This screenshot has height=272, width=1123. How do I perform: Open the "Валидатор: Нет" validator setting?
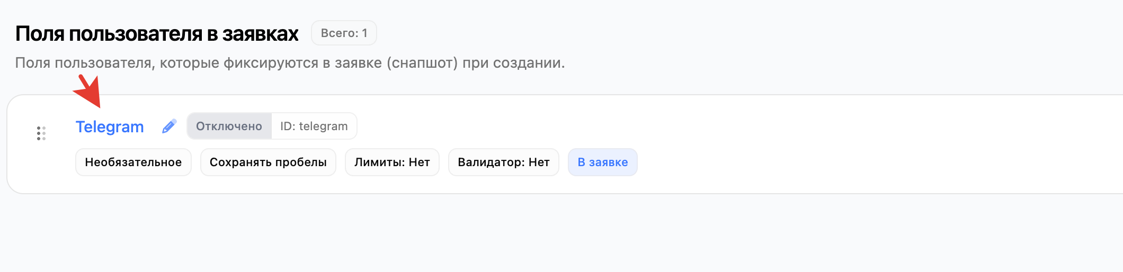503,162
